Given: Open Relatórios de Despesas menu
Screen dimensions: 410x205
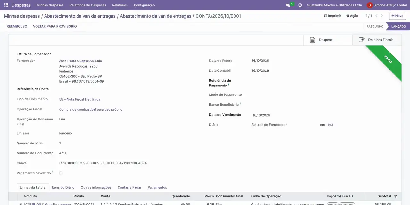Looking at the screenshot, I should (88, 5).
